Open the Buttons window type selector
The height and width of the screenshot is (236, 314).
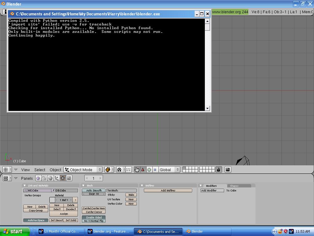[7, 178]
